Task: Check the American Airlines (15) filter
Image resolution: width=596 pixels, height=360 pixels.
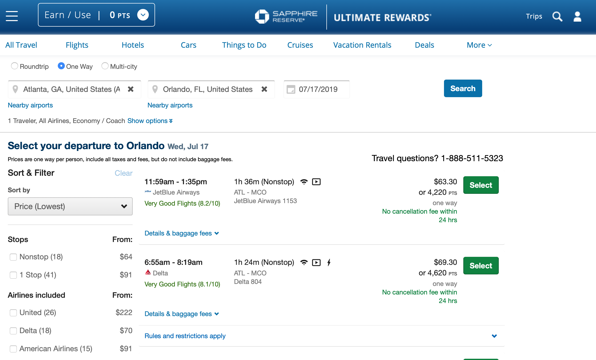Action: pyautogui.click(x=13, y=349)
